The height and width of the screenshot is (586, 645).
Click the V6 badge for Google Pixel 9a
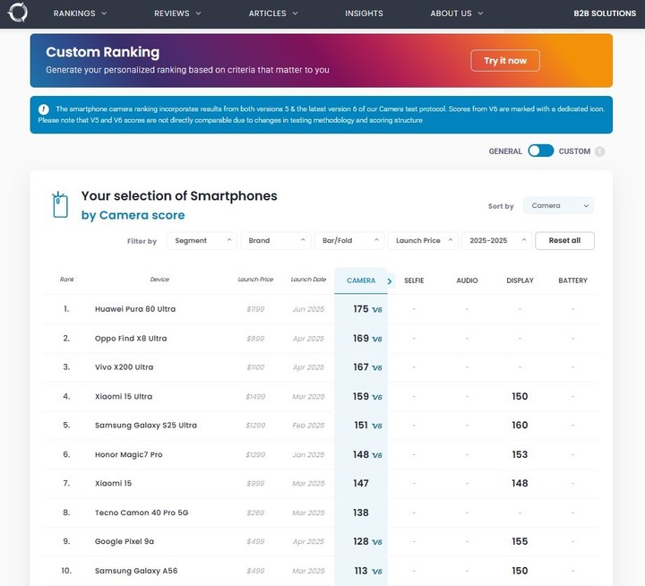click(x=377, y=542)
